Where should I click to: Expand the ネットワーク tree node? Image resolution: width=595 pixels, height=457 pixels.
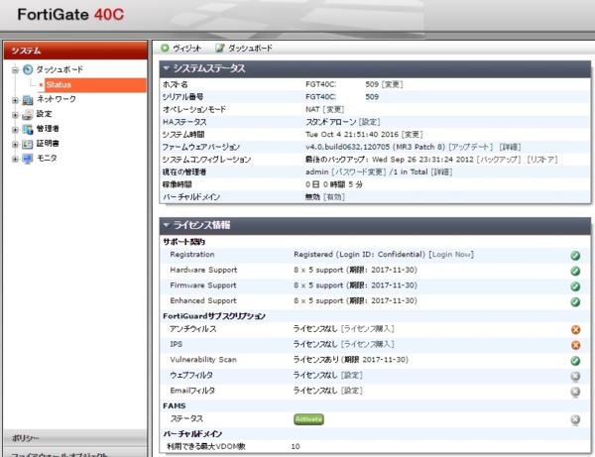(15, 100)
